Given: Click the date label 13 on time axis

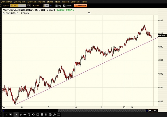Looking at the screenshot, I should (124, 107).
